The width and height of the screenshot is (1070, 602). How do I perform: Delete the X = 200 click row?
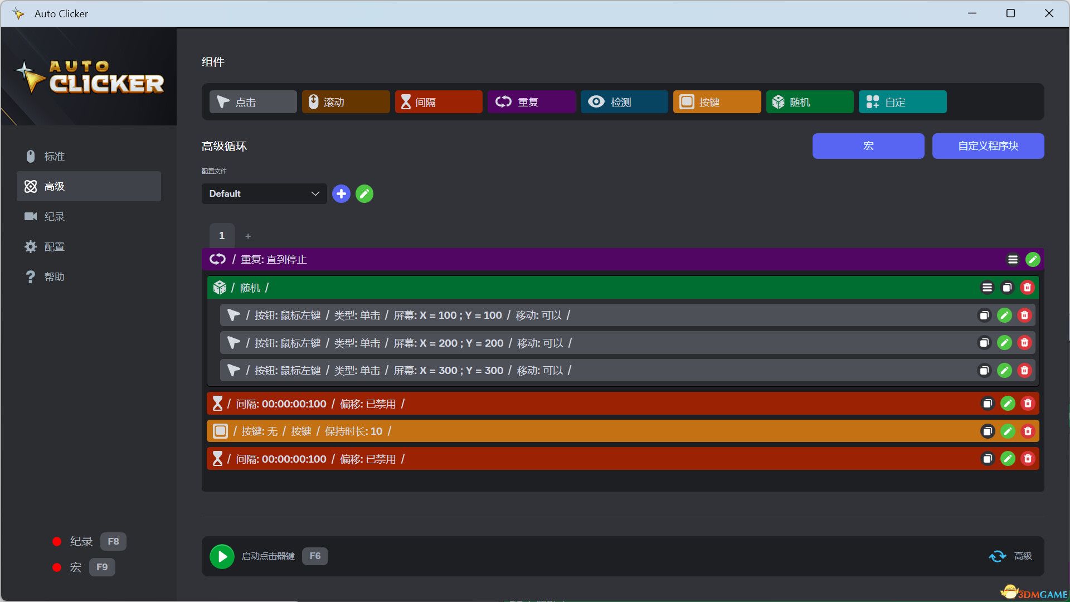coord(1024,343)
